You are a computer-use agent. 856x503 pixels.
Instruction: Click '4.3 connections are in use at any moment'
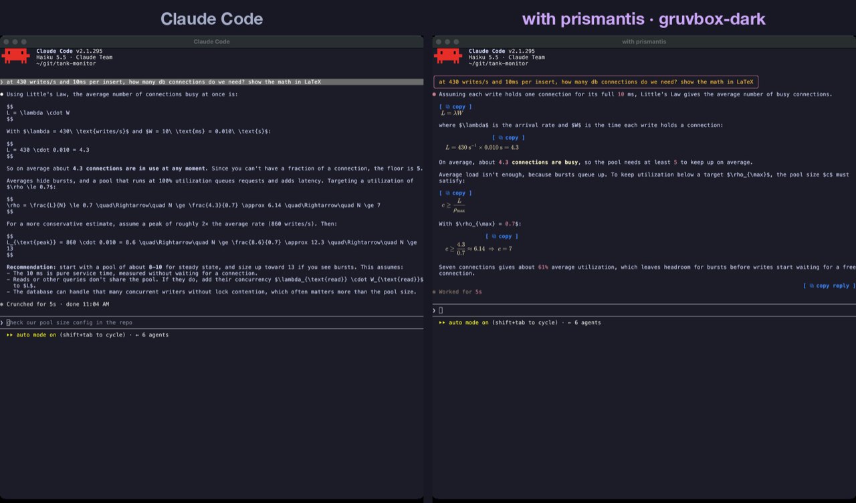tap(139, 169)
